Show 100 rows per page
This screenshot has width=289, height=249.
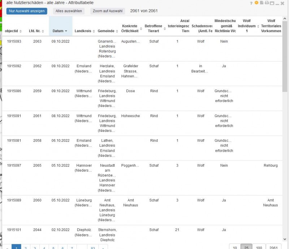tap(259, 247)
